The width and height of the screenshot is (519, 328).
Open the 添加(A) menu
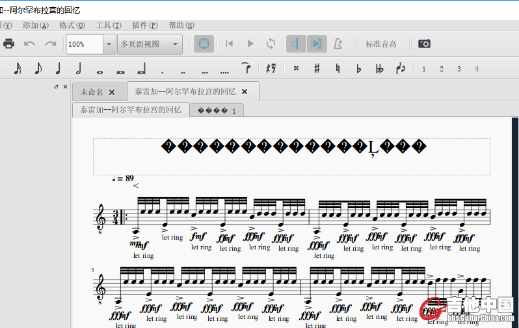pos(36,25)
